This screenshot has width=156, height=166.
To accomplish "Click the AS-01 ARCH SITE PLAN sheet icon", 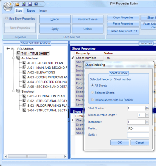I will pyautogui.click(x=24, y=63).
